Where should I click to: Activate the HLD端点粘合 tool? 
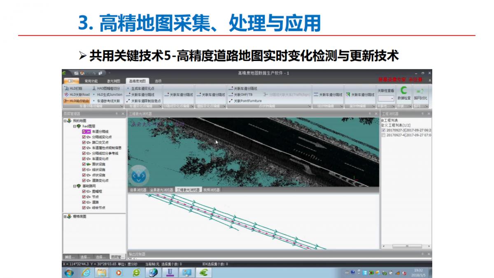tap(77, 100)
